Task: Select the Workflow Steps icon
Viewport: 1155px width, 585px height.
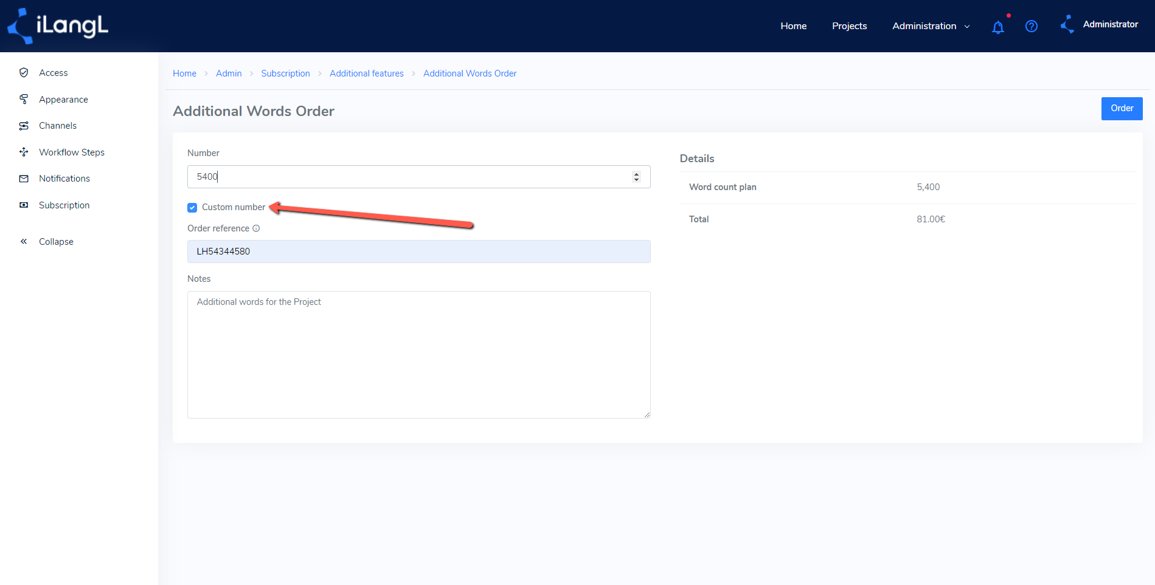Action: pyautogui.click(x=24, y=152)
